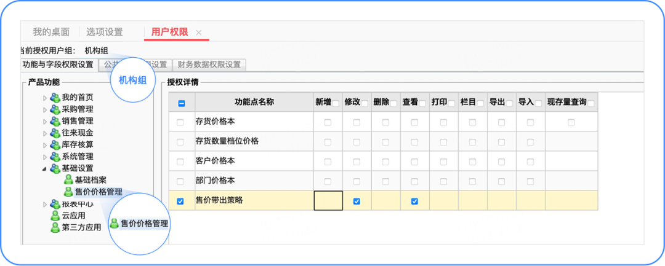Image resolution: width=665 pixels, height=266 pixels.
Task: Click the 库存核算 module icon
Action: pos(55,145)
